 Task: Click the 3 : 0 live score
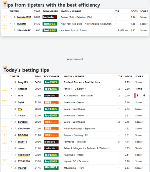coord(141,96)
